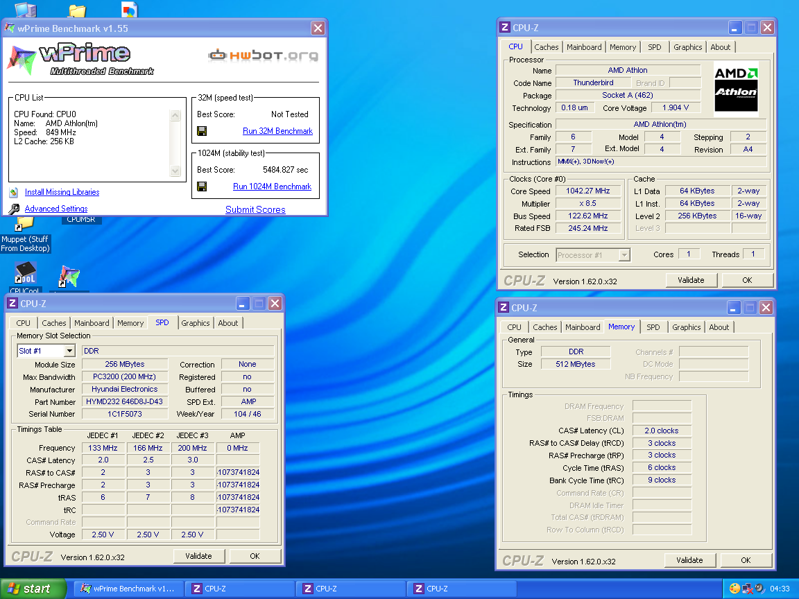Screen dimensions: 799x599
Task: Switch to SPD tab in Memory window
Action: pyautogui.click(x=653, y=327)
